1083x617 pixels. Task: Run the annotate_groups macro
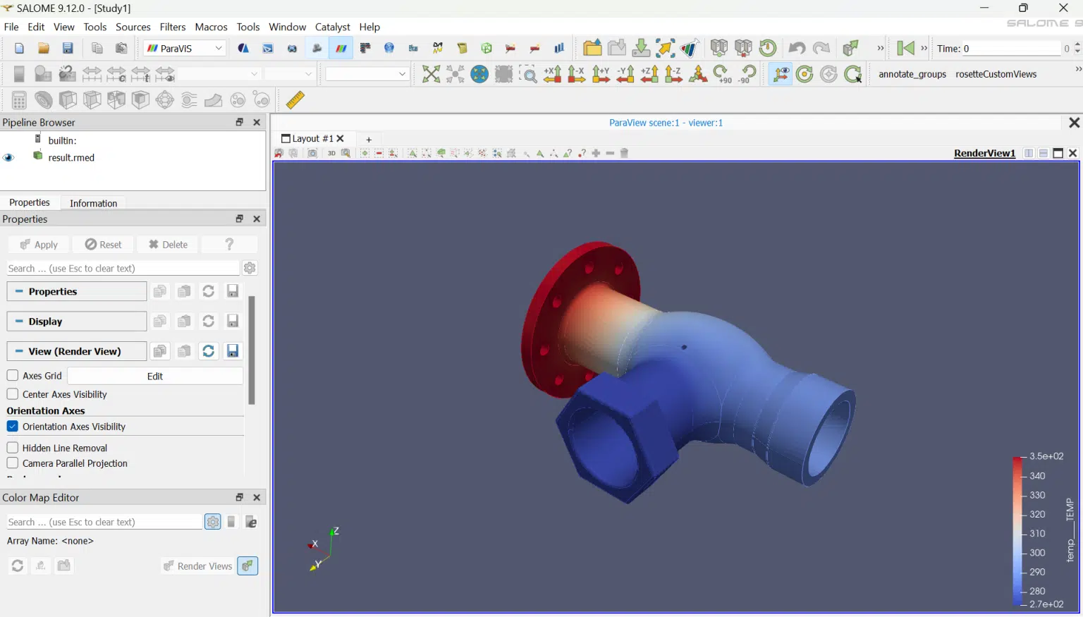[x=911, y=74]
